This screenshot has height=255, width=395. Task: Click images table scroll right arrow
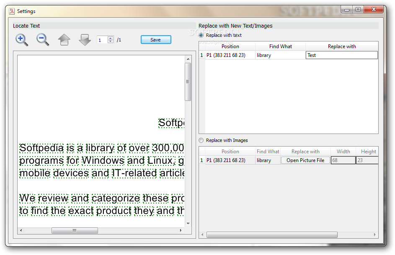click(x=374, y=234)
